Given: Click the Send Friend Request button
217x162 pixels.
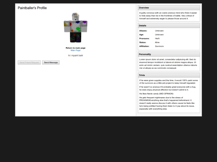Looking at the screenshot, I should tap(29, 62).
